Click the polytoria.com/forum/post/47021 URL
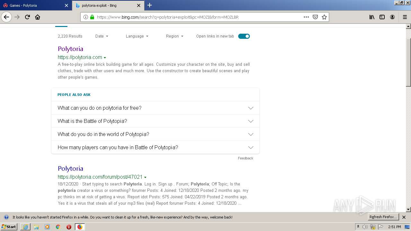411x231 pixels. [x=100, y=177]
